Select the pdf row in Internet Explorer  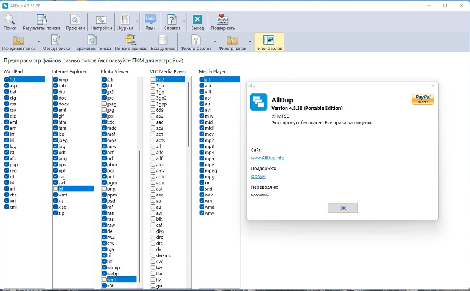[x=73, y=153]
